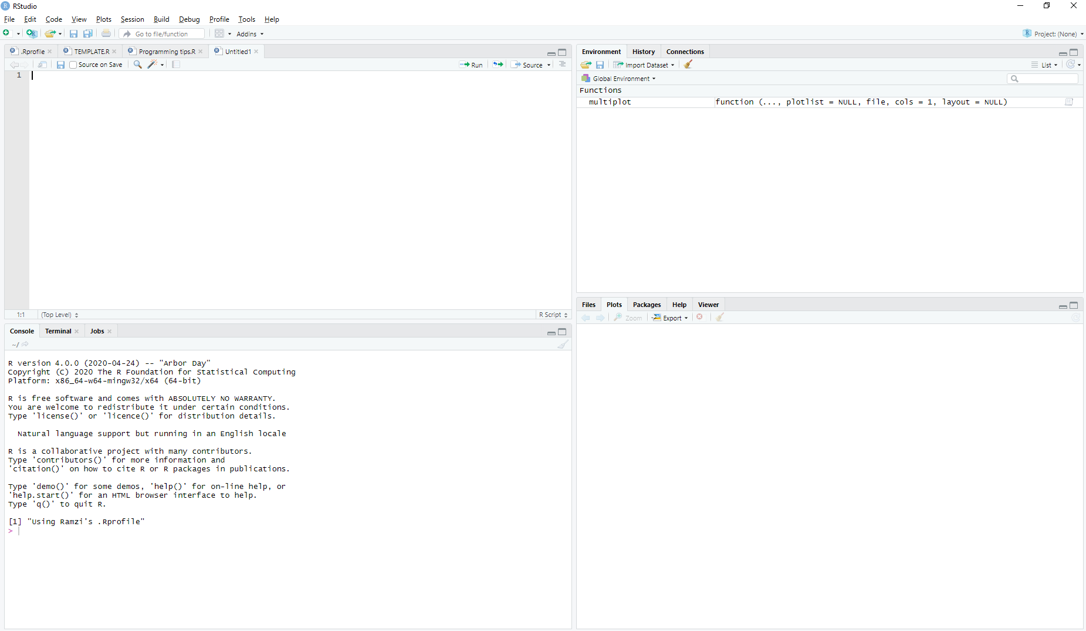The width and height of the screenshot is (1086, 631).
Task: Open the Session menu
Action: coord(132,19)
